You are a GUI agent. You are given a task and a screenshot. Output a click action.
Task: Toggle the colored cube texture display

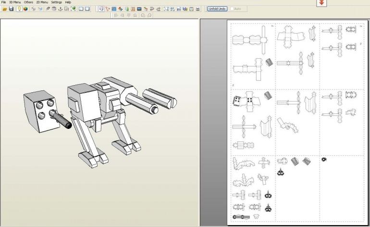tap(25, 9)
